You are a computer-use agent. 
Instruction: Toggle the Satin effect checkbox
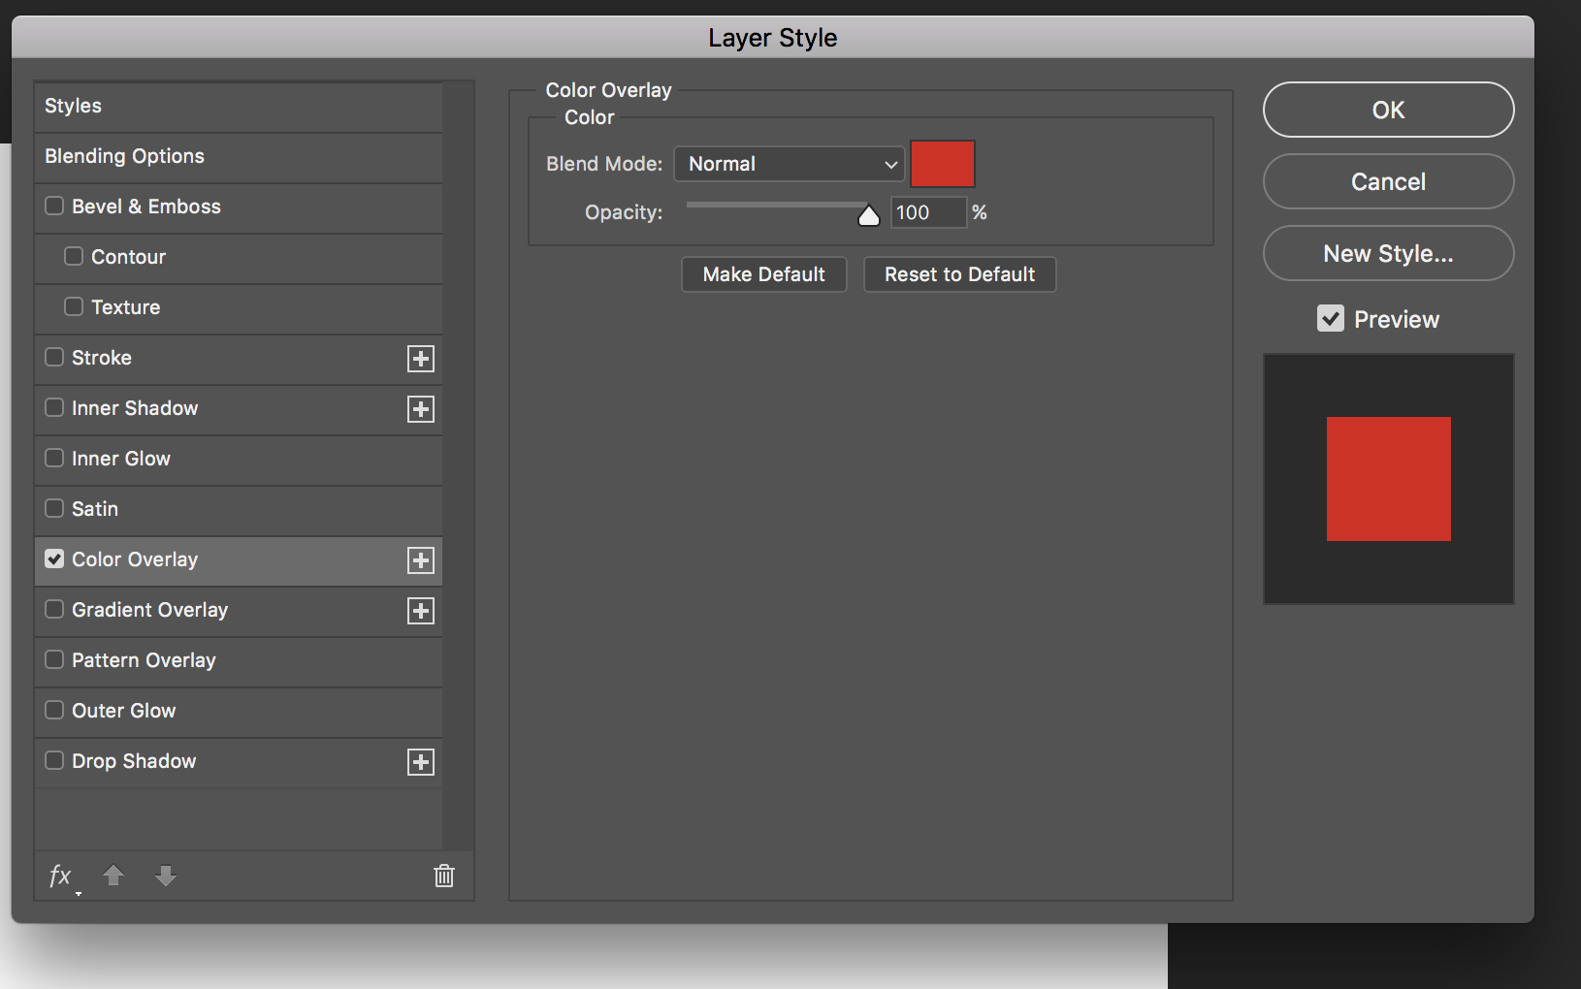coord(54,508)
